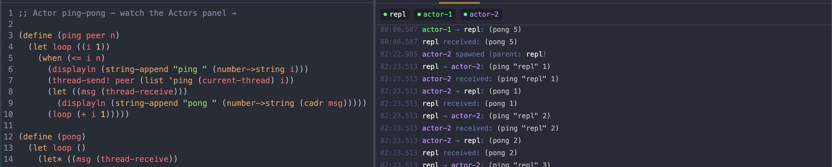Screen dimensions: 832x167
Task: Click the timestamp 02:22.985 in the log
Action: [399, 54]
